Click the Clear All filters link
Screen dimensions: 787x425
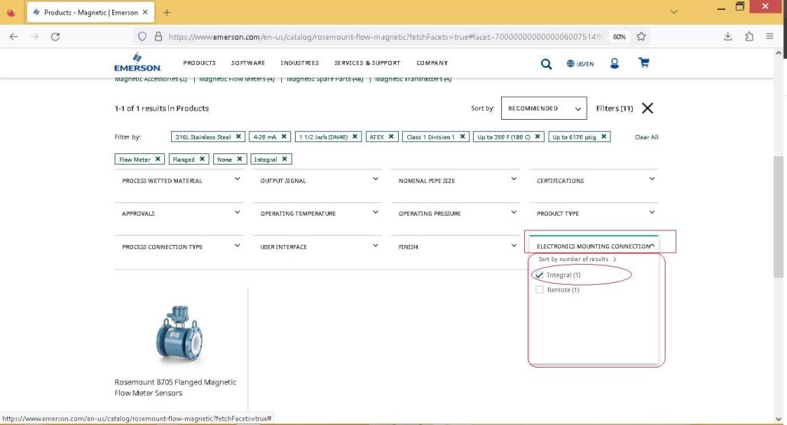click(x=646, y=137)
